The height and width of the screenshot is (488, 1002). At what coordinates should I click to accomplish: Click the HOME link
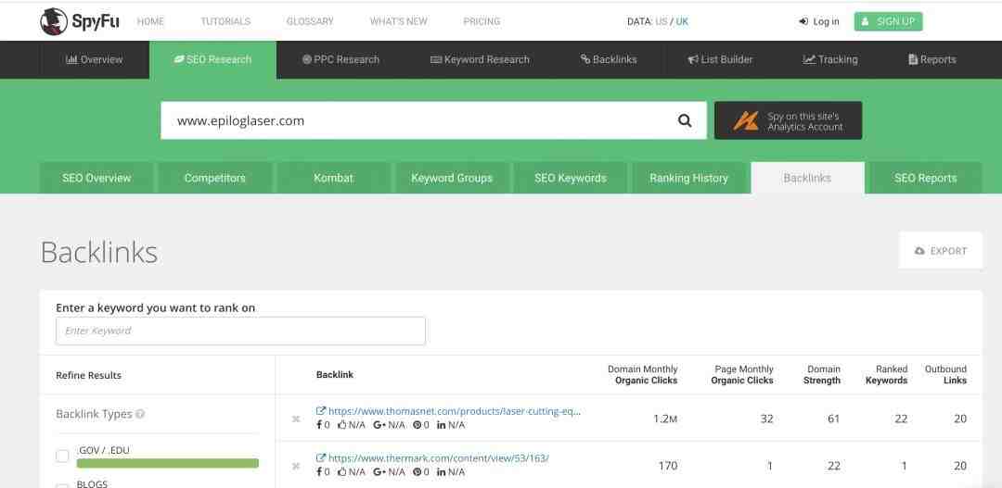pos(151,21)
